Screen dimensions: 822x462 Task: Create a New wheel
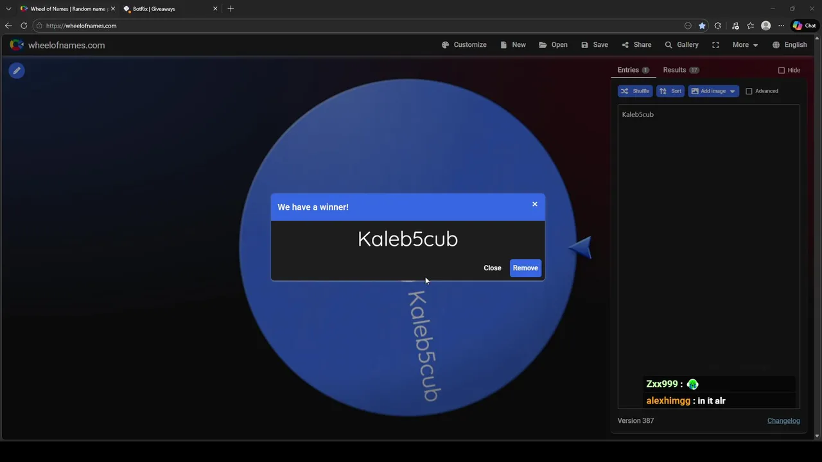pyautogui.click(x=513, y=45)
